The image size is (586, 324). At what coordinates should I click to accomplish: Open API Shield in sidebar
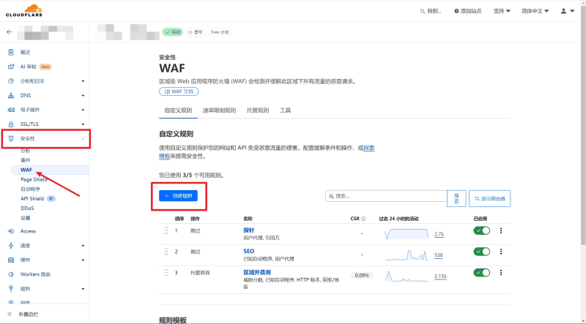pos(32,199)
